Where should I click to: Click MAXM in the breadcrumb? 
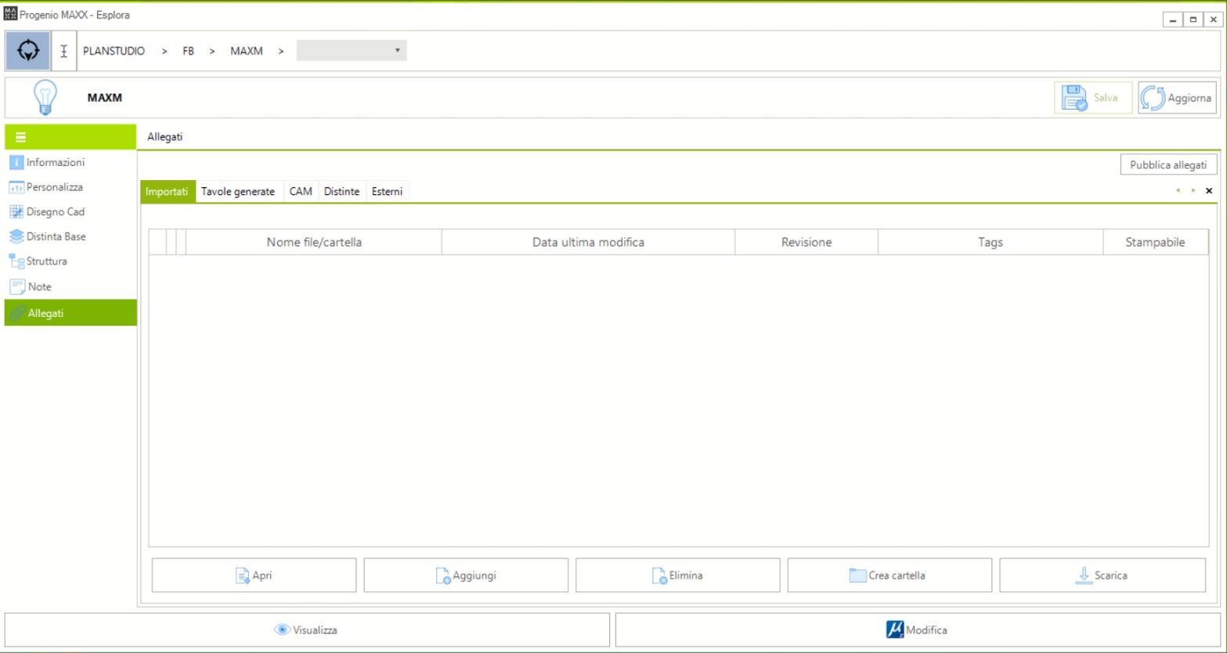tap(247, 51)
